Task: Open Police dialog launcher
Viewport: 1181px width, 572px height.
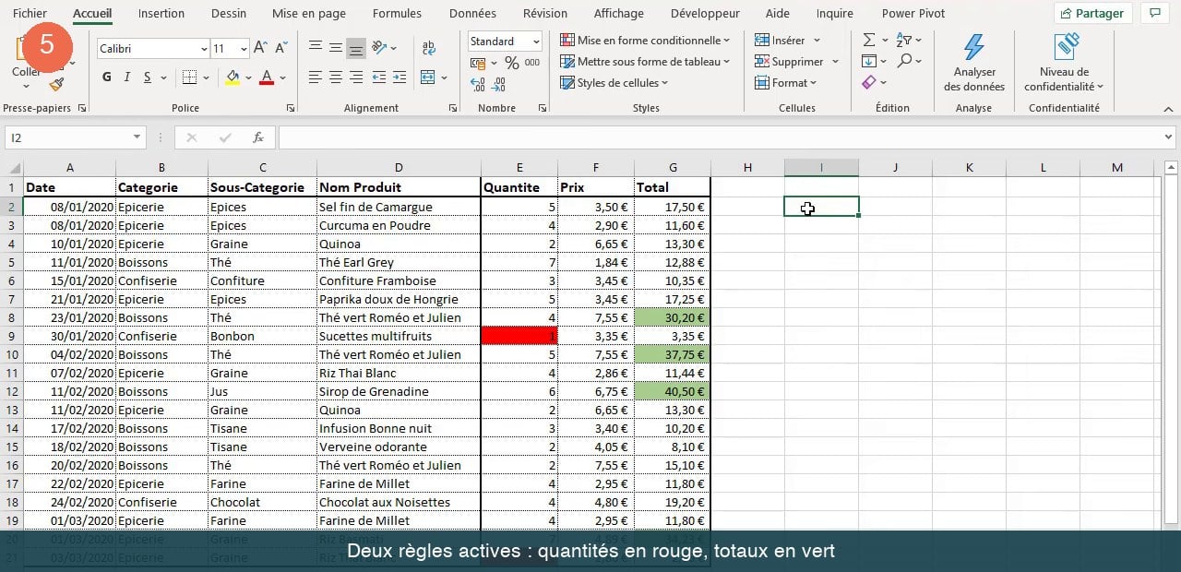Action: (291, 108)
